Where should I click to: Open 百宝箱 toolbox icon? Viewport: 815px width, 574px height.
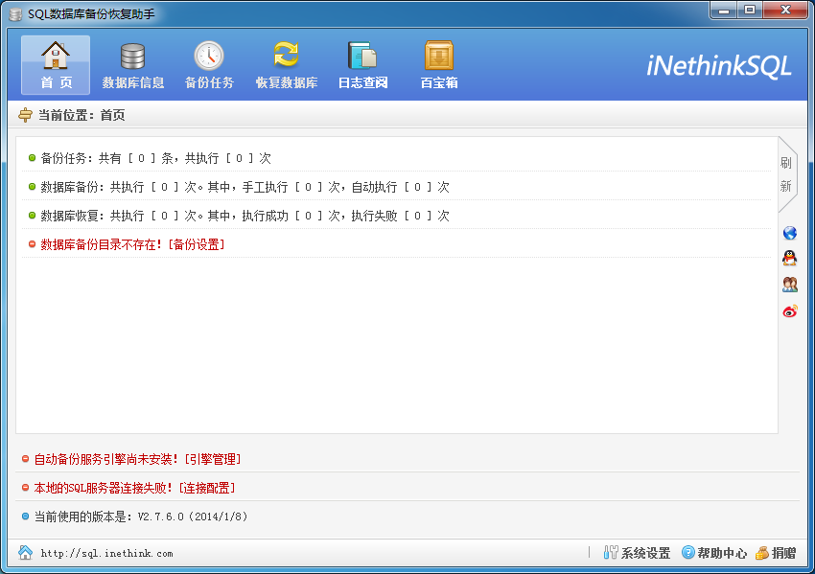[439, 65]
